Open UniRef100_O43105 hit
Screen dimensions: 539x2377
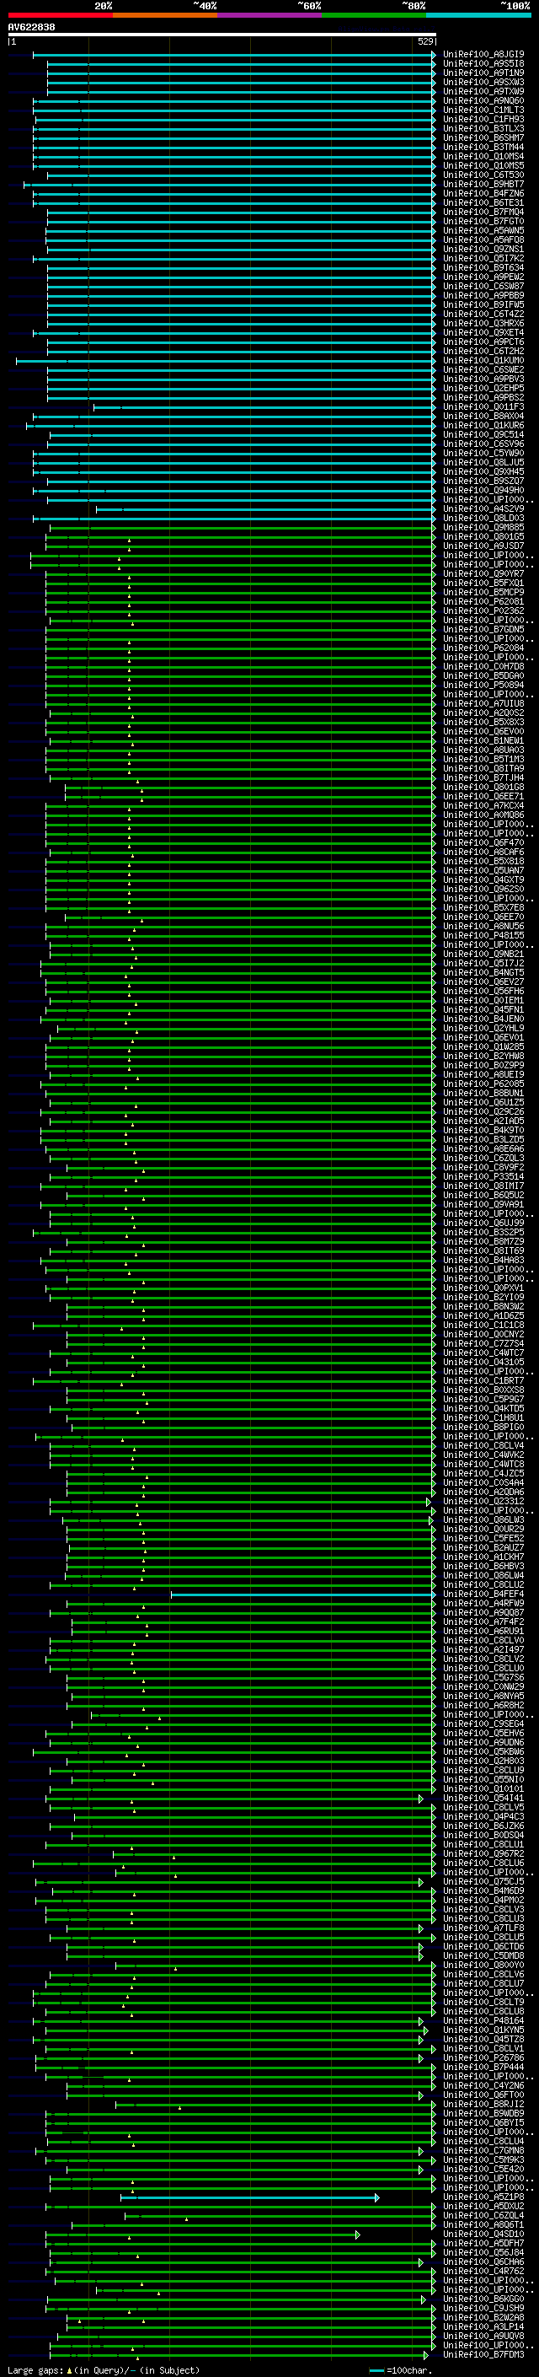(x=483, y=1362)
